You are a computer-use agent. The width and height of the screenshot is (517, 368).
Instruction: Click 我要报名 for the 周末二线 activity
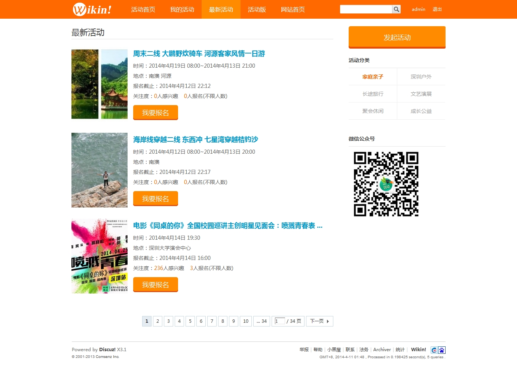pyautogui.click(x=155, y=113)
